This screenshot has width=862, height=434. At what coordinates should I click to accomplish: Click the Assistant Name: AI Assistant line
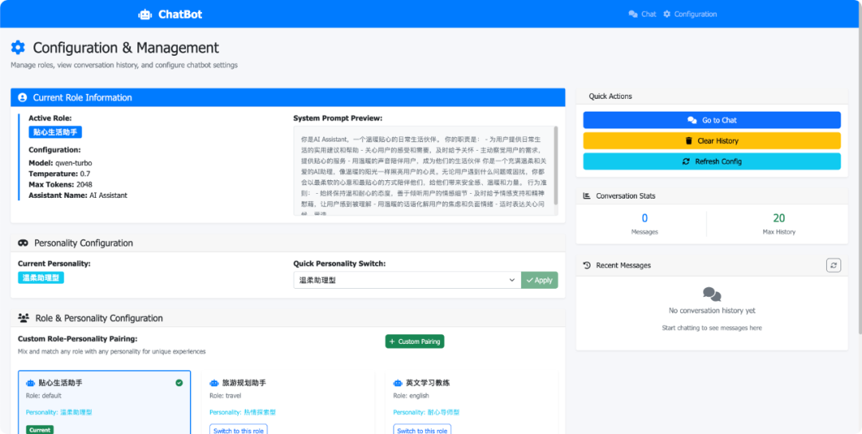tap(78, 195)
